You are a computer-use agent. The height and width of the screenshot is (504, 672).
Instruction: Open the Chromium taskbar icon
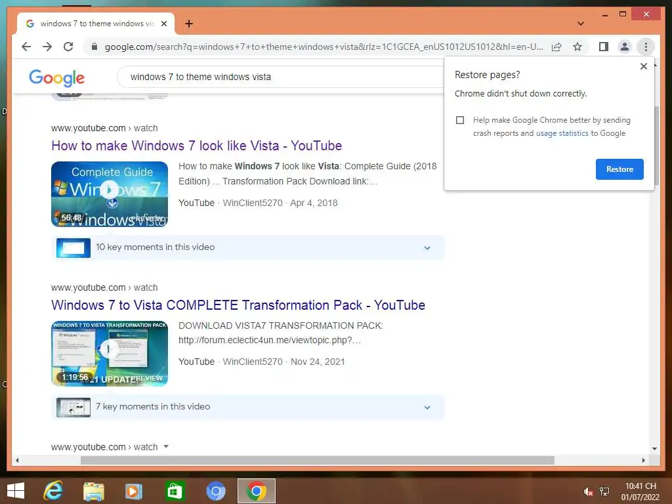215,491
